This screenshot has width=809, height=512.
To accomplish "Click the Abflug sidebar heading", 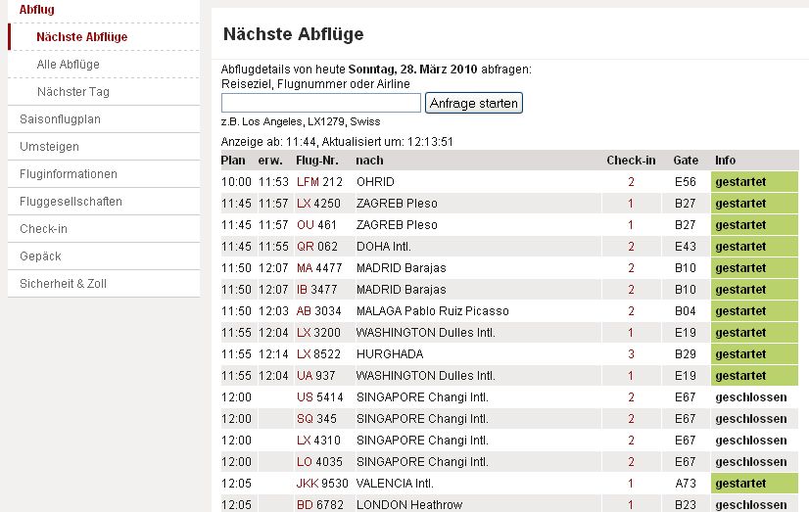I will point(37,10).
